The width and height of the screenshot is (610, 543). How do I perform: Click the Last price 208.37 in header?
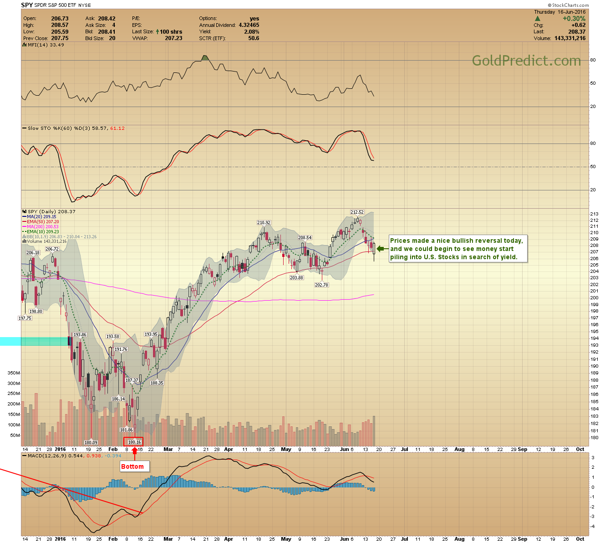click(x=577, y=32)
